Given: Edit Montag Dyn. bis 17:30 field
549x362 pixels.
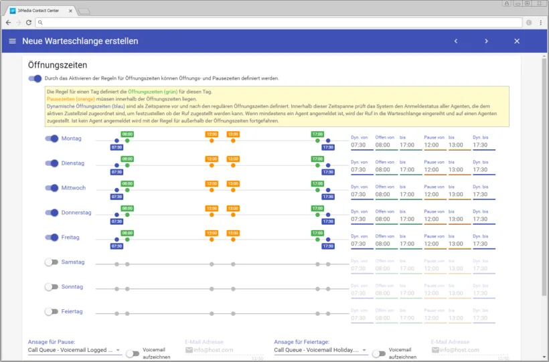Looking at the screenshot, I should pos(484,145).
